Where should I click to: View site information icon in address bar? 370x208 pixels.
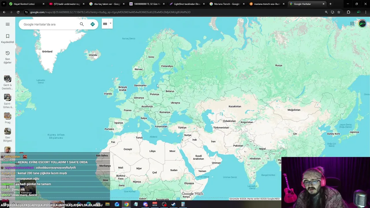pyautogui.click(x=26, y=12)
